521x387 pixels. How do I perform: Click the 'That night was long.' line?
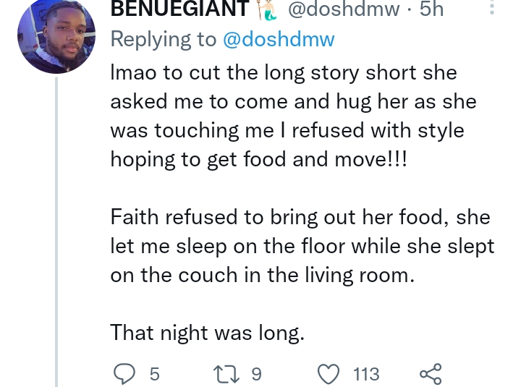click(x=208, y=332)
